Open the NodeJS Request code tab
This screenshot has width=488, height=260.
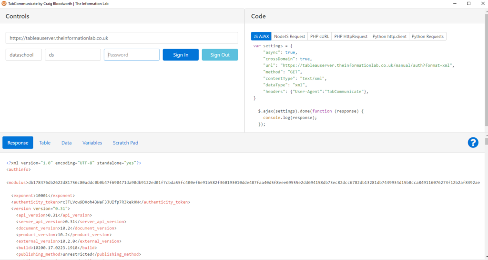point(289,36)
